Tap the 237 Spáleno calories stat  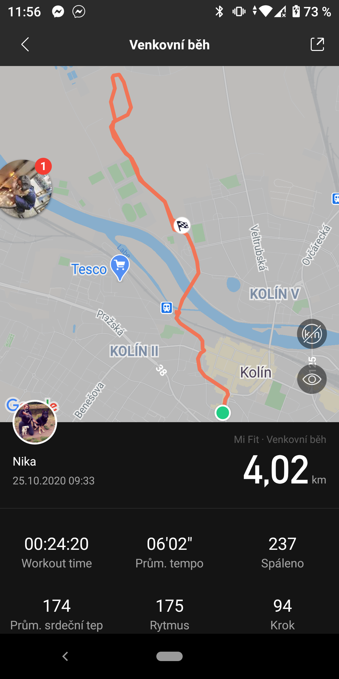pos(282,553)
